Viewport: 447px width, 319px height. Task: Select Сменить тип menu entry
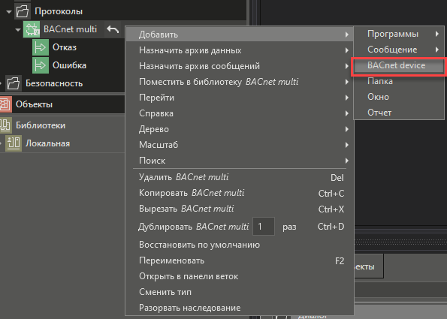(240, 292)
